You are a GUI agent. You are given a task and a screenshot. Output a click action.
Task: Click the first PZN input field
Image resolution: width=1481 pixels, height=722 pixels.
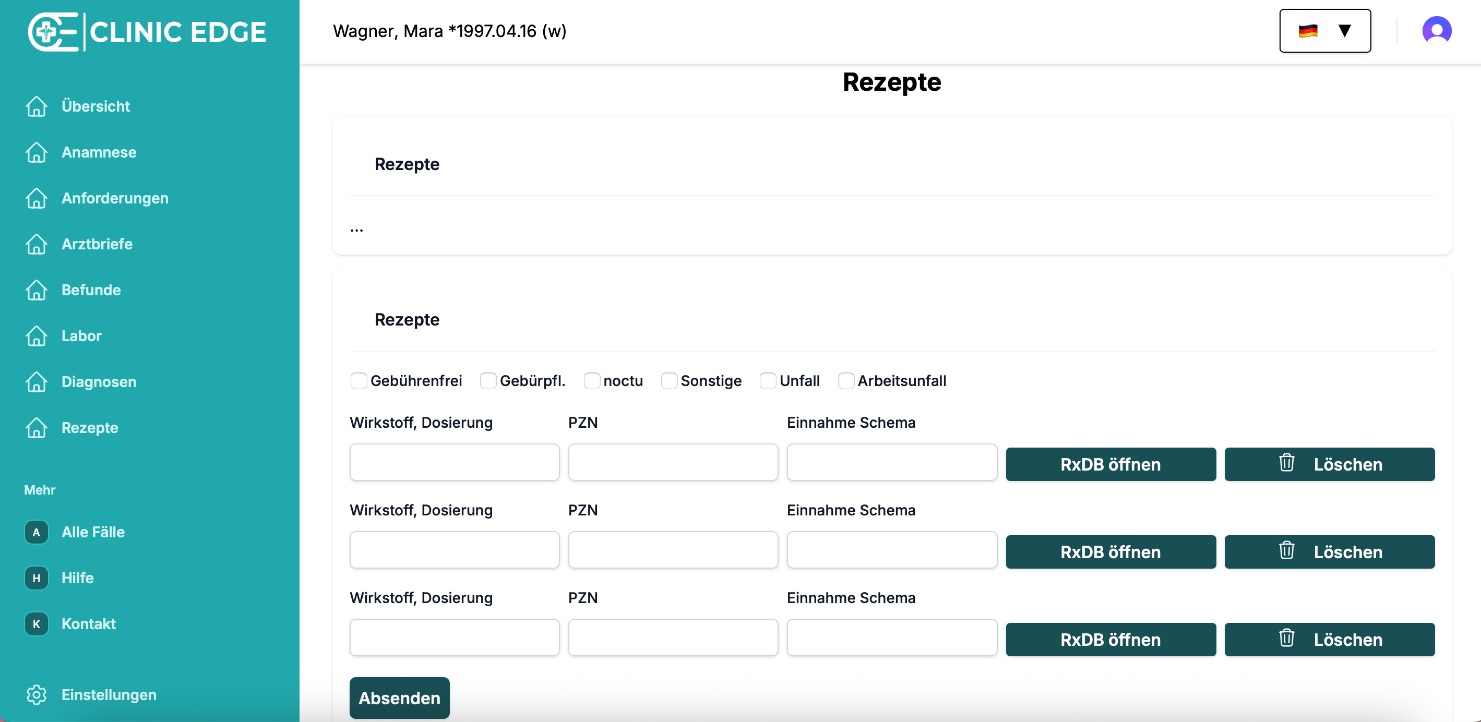click(673, 462)
